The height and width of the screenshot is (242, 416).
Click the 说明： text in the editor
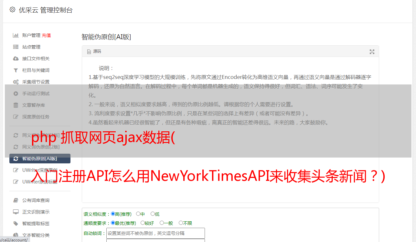point(106,68)
